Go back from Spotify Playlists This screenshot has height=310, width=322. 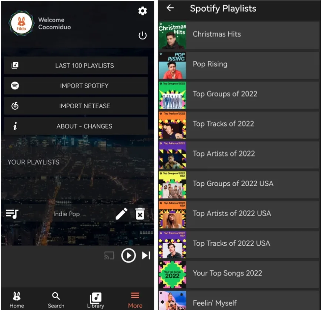pyautogui.click(x=170, y=8)
